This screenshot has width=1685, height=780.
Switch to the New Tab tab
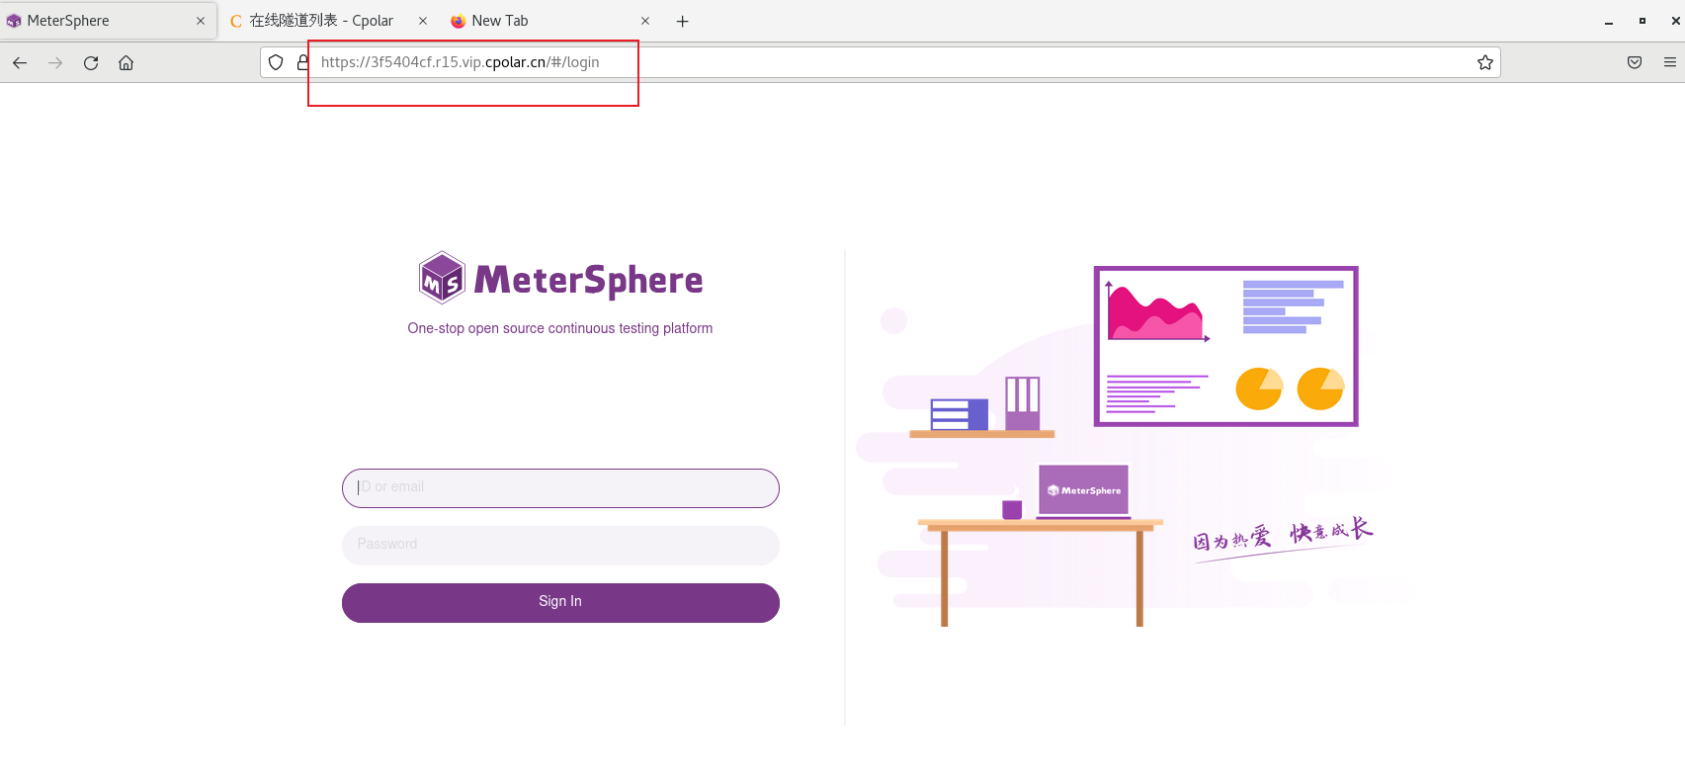tap(552, 21)
